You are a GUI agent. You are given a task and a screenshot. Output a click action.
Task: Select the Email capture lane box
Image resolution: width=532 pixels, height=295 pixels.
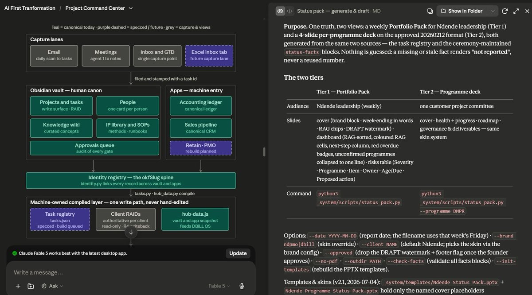coord(54,55)
